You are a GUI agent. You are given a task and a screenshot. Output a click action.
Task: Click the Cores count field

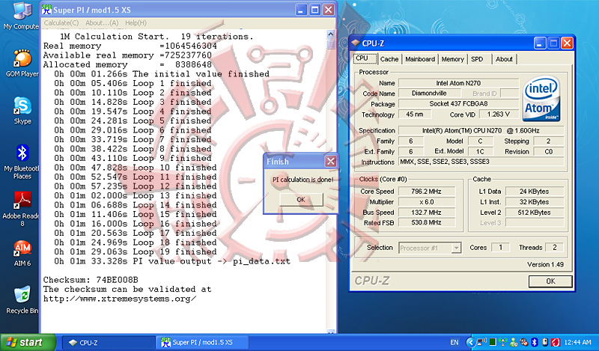click(500, 248)
